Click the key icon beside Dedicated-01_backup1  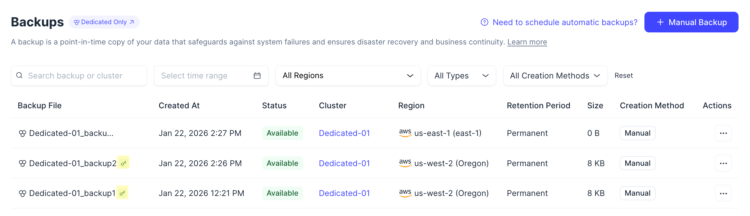pos(122,193)
